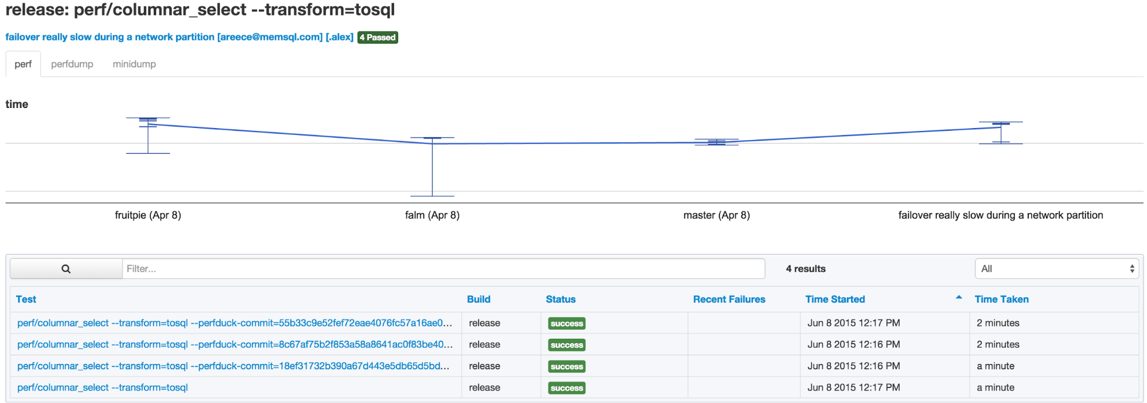Click the Time Started sort arrow
1147x403 pixels.
959,297
